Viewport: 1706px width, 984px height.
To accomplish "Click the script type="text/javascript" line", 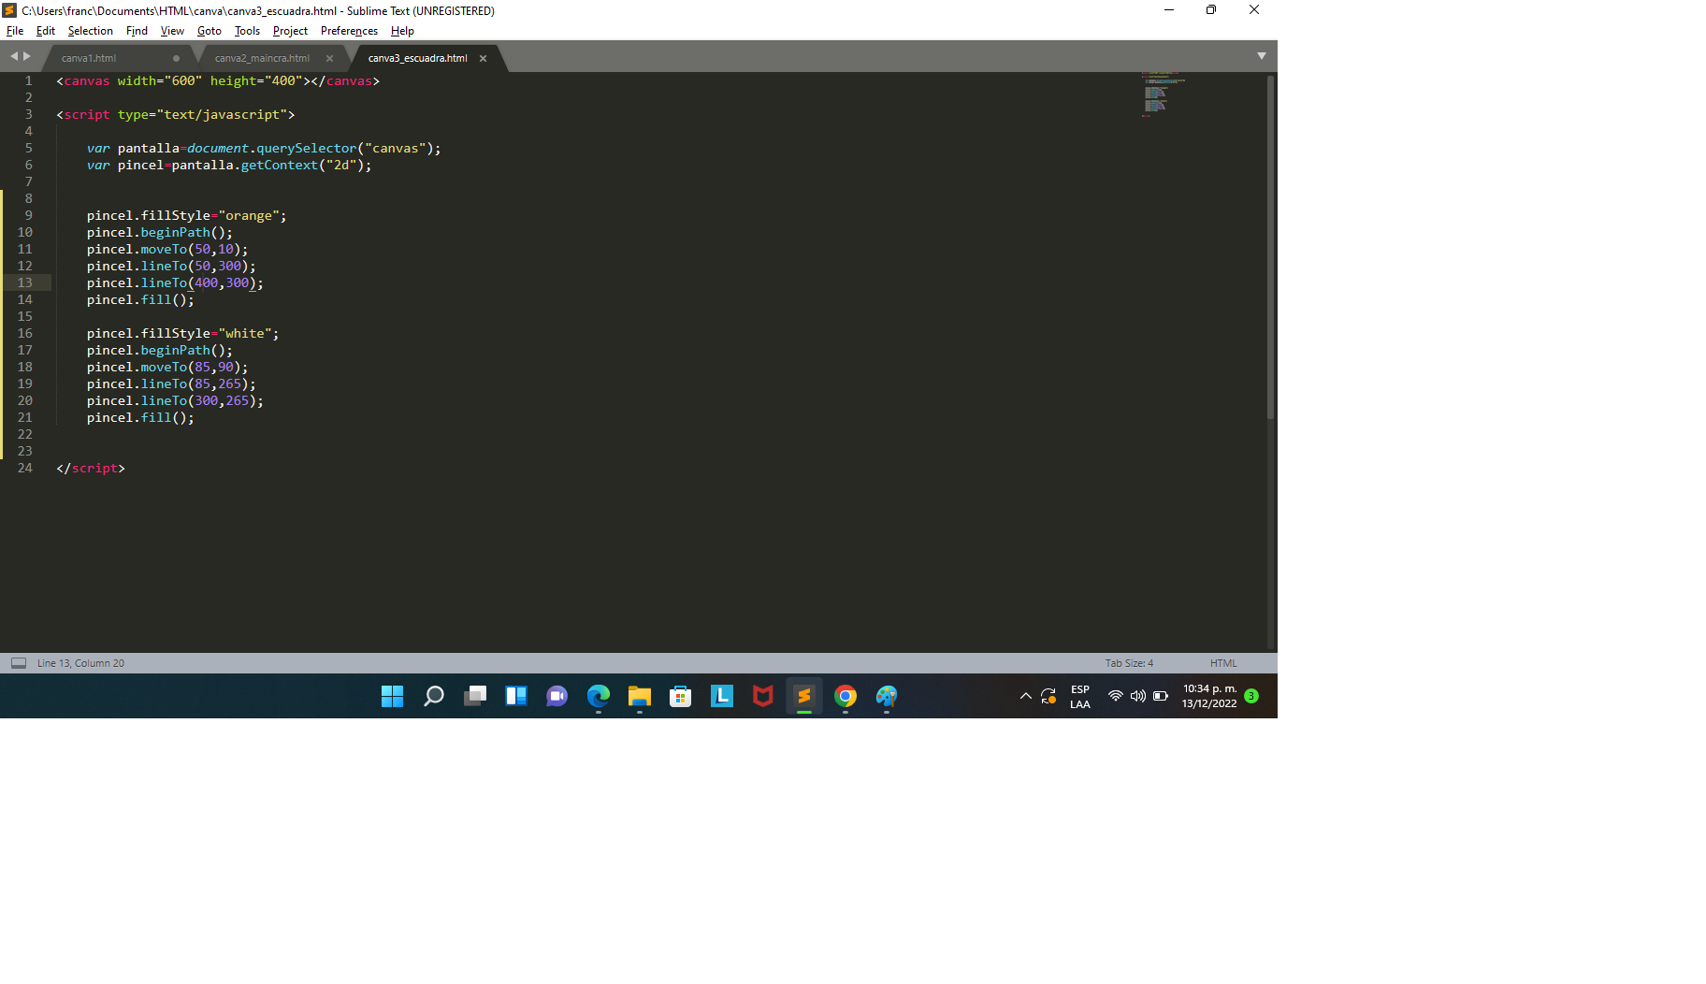I will tap(176, 114).
